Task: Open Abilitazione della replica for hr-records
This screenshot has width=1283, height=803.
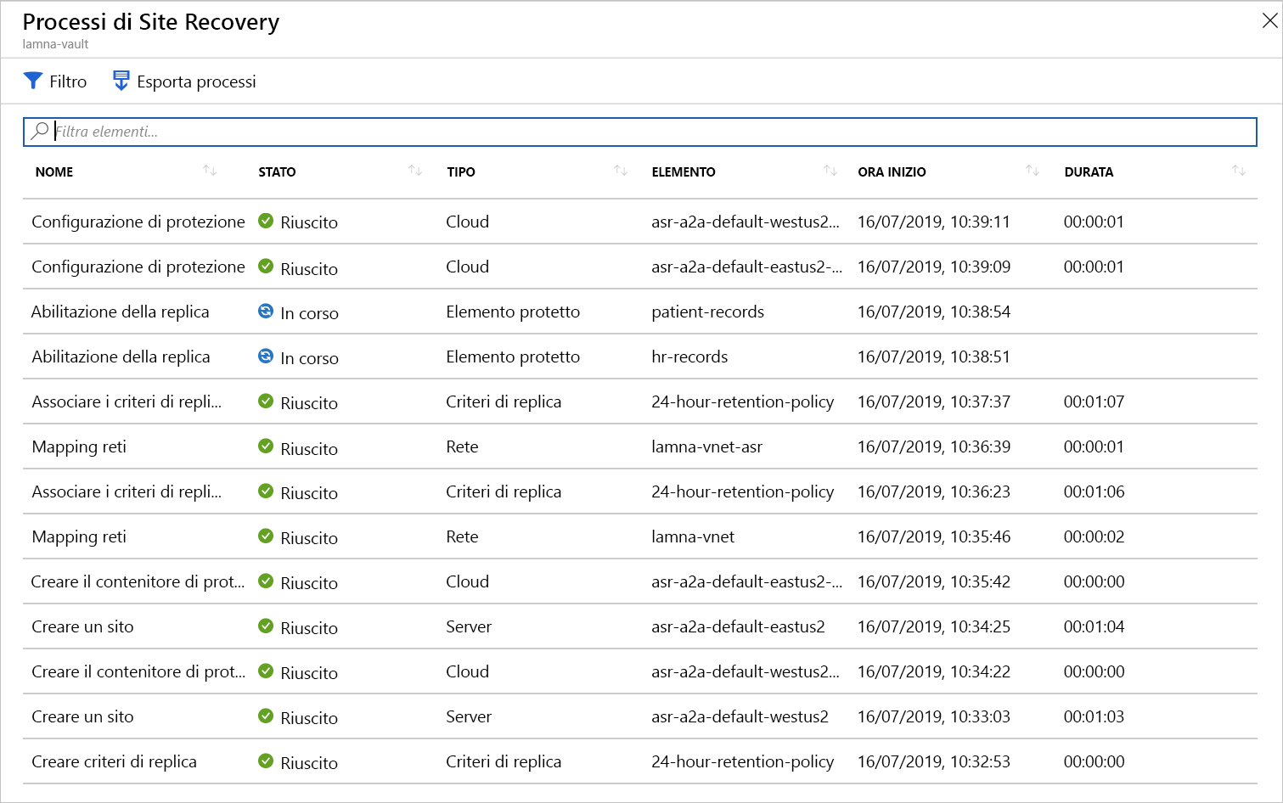Action: click(x=121, y=357)
